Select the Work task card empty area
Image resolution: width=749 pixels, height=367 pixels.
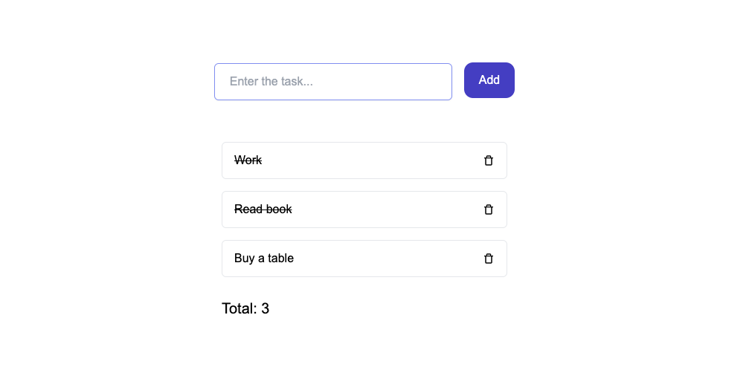373,160
